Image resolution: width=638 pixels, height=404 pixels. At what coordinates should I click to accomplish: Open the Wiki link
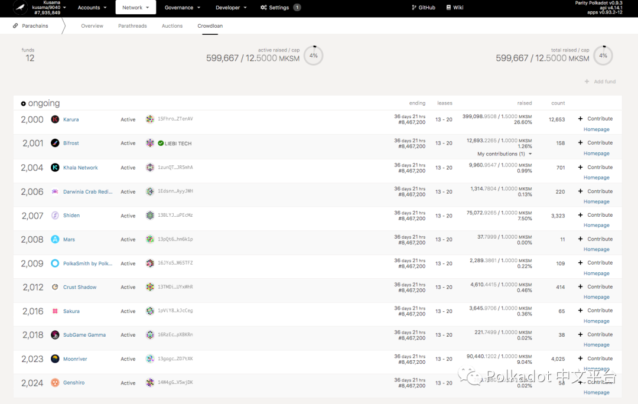point(454,8)
